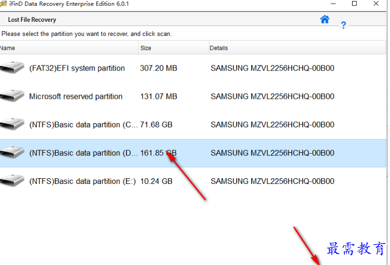Select "Microsoft reserved partition" row
The height and width of the screenshot is (265, 390).
pos(193,96)
